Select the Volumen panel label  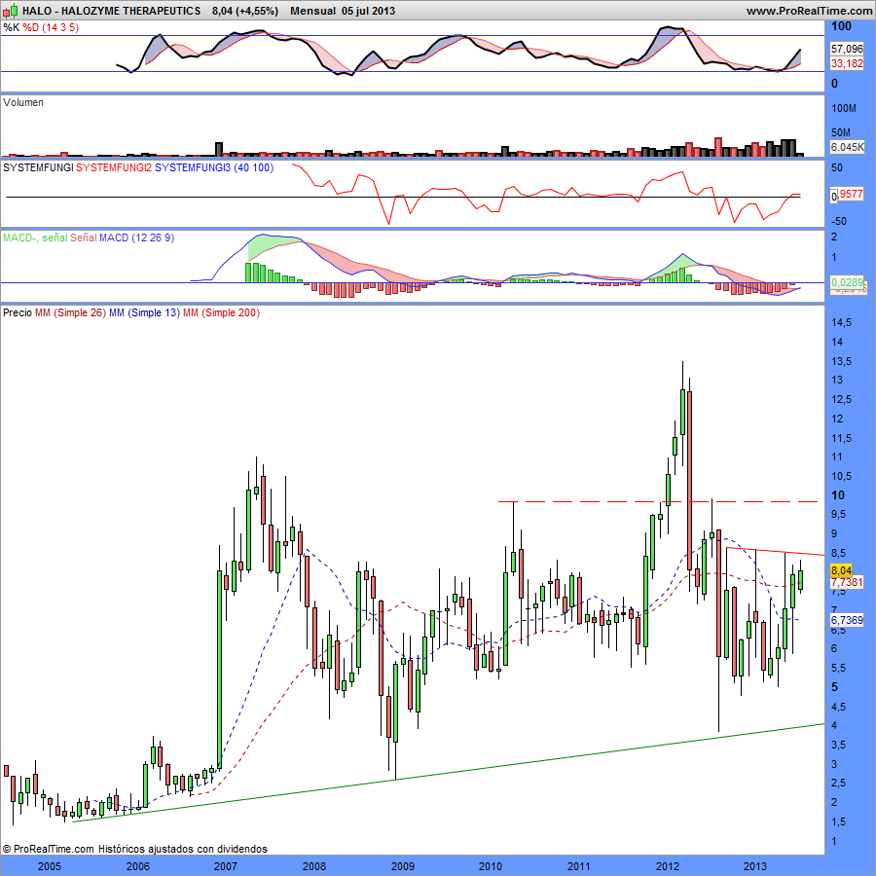tap(23, 103)
